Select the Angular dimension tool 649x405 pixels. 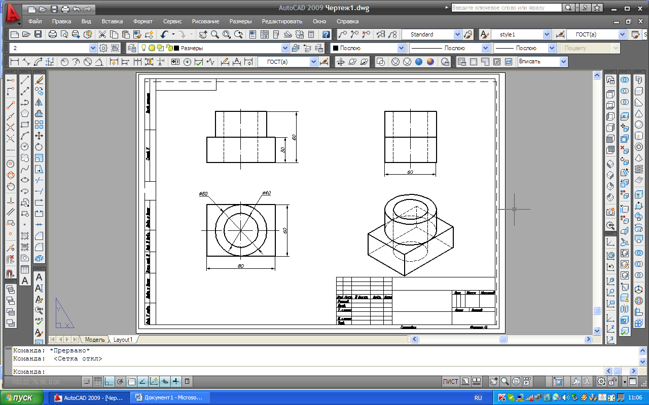point(99,62)
